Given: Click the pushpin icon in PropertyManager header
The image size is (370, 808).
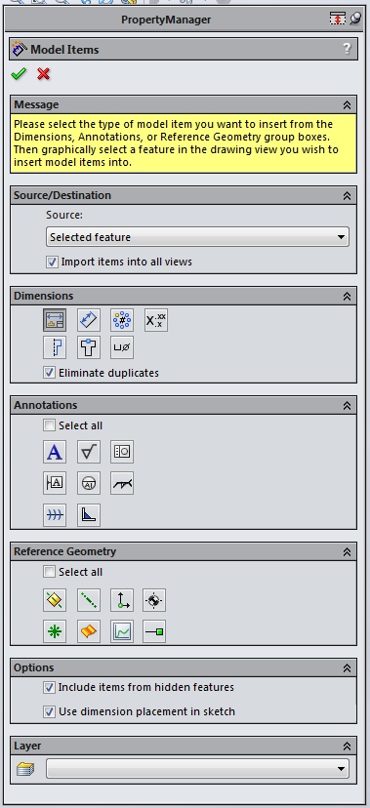Looking at the screenshot, I should [x=355, y=20].
